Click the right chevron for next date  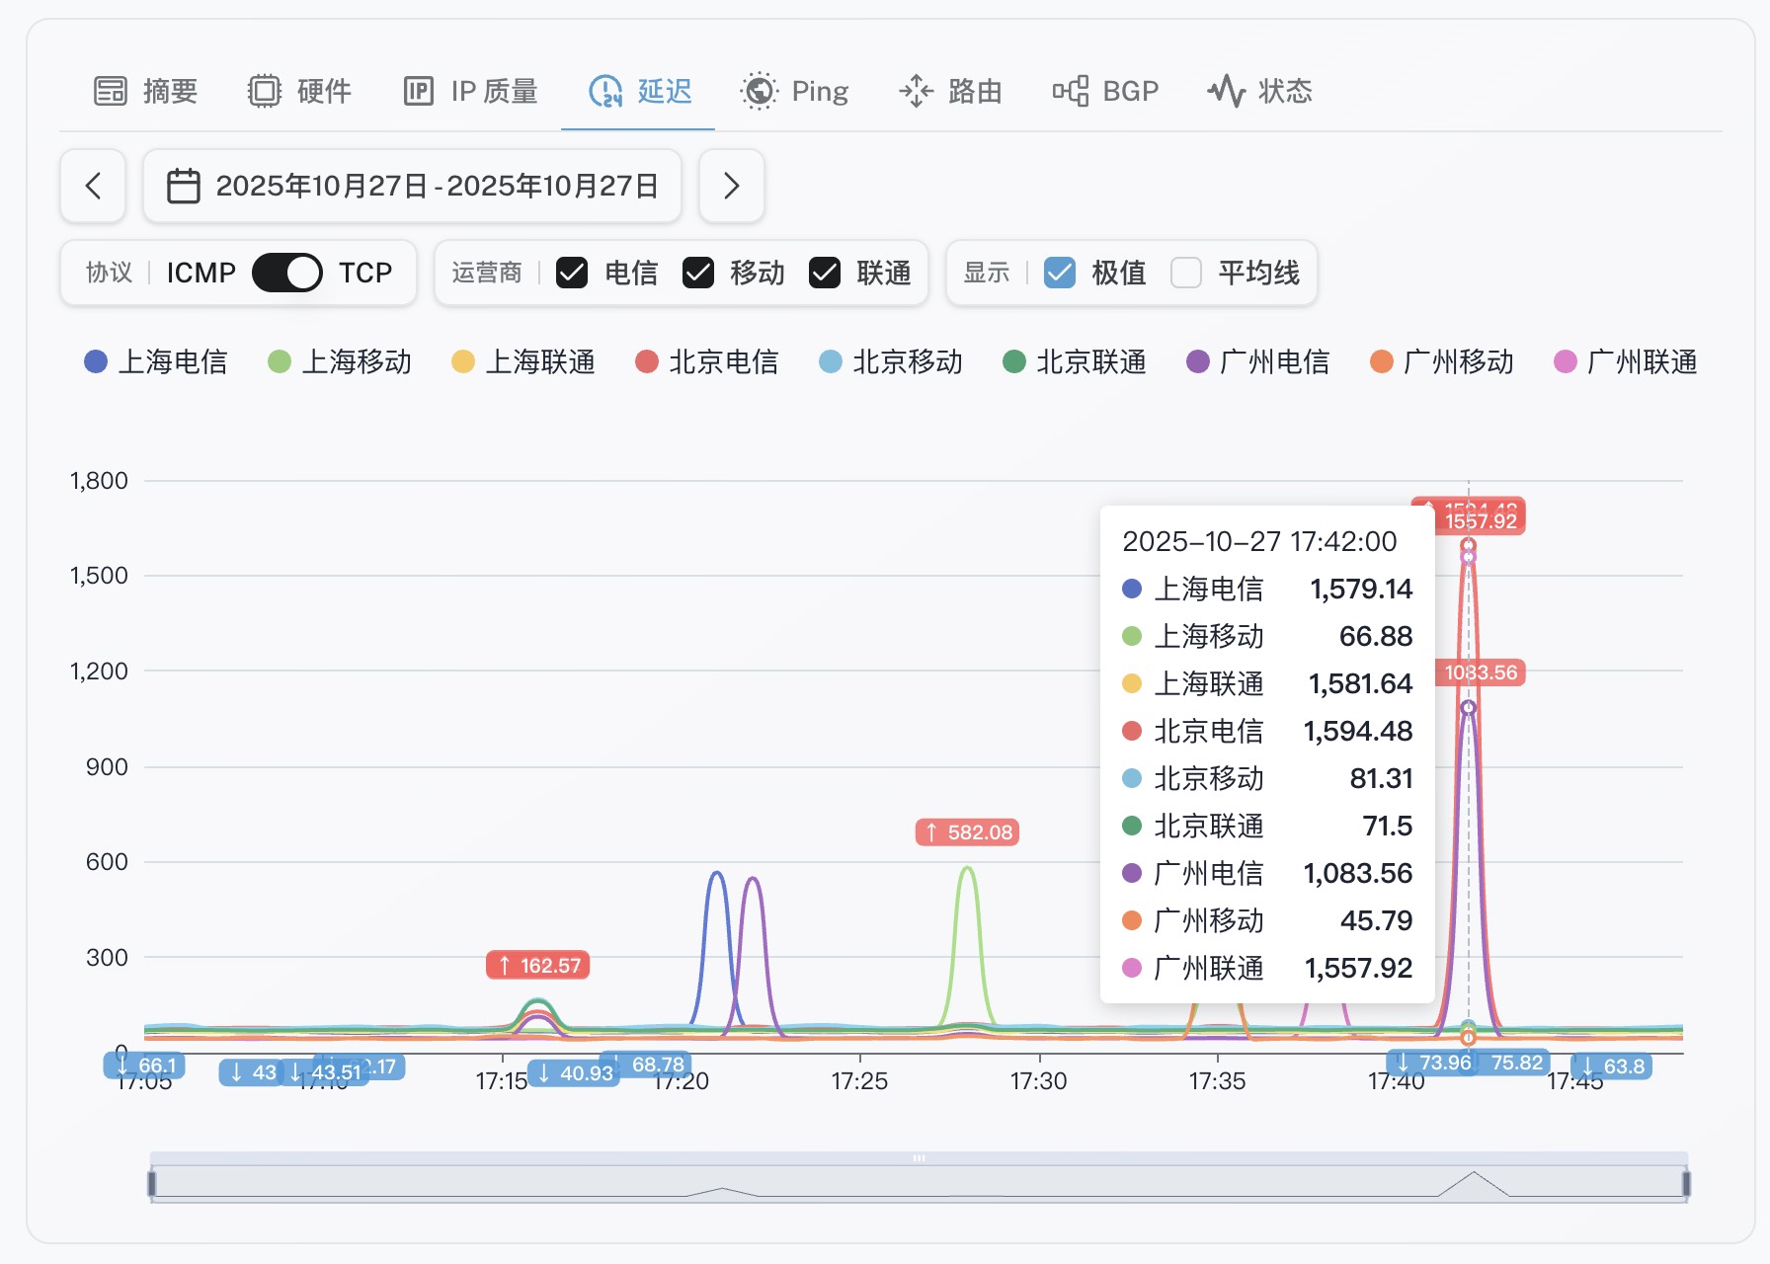pos(731,186)
